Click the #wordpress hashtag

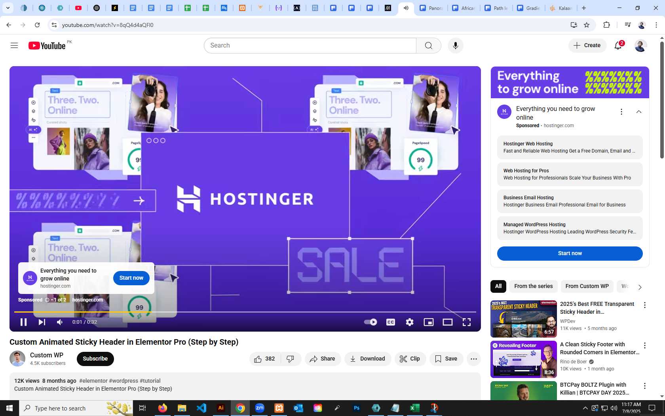click(123, 381)
